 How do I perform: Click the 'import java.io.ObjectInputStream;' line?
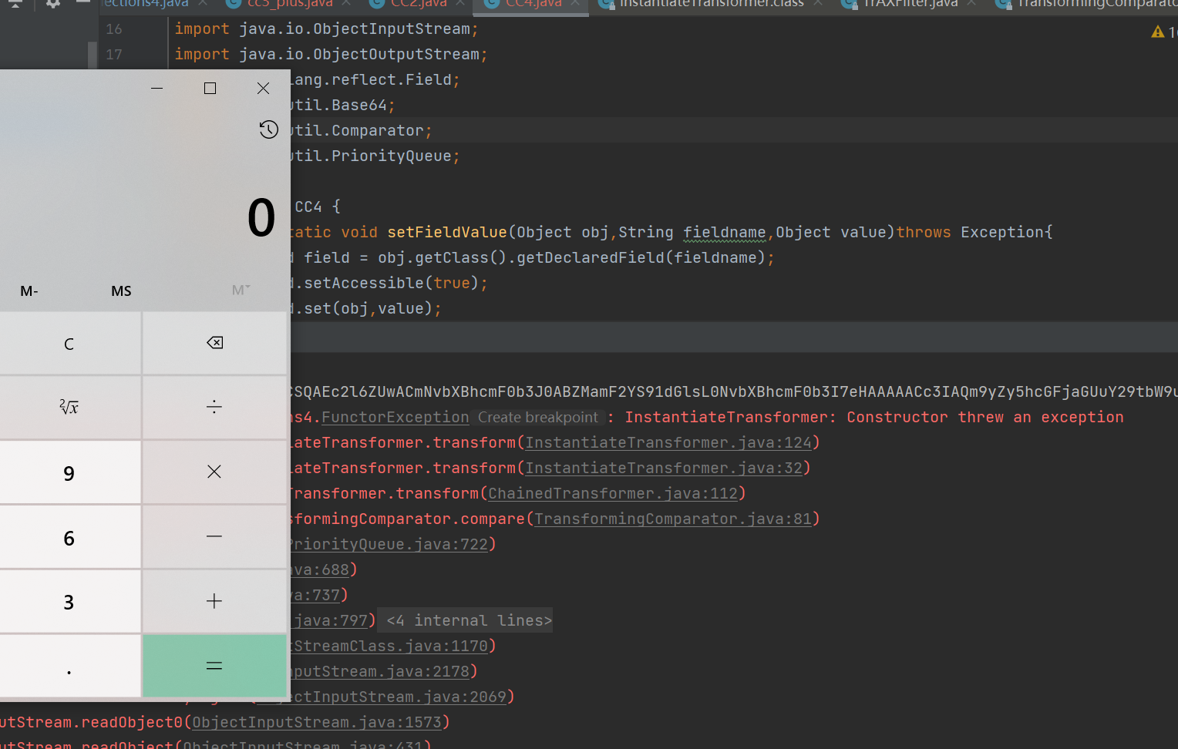[x=326, y=29]
